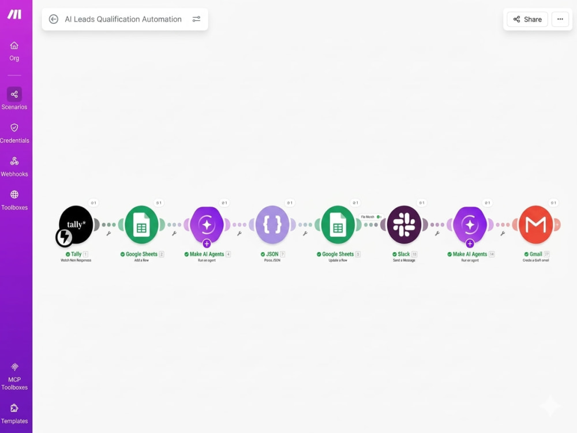This screenshot has height=433, width=577.
Task: Open Scenarios in the sidebar
Action: coord(14,99)
